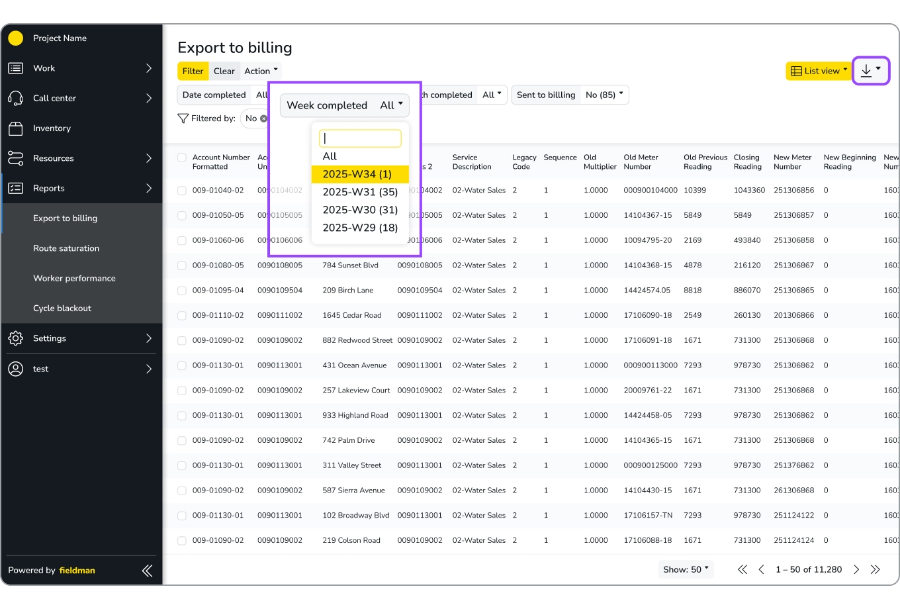Viewport: 900px width, 609px height.
Task: Expand the Settings sidebar menu
Action: point(149,338)
